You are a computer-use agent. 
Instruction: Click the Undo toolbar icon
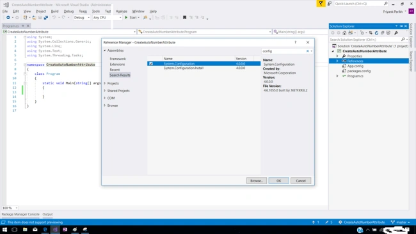(54, 17)
